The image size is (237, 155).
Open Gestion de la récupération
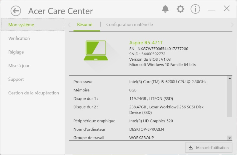(33, 93)
